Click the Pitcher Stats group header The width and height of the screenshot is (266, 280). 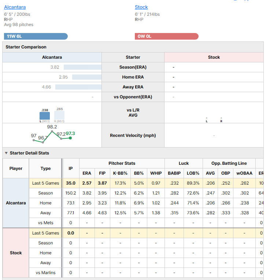[x=122, y=163]
